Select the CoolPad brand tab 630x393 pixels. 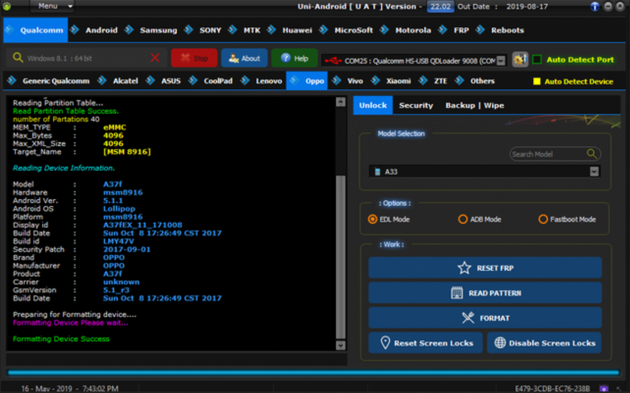(218, 81)
